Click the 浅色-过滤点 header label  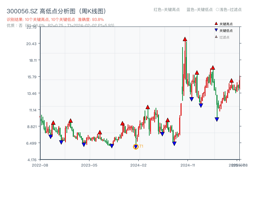(230, 10)
